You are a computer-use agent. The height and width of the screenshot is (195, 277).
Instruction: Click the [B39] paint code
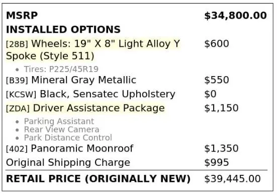[17, 81]
